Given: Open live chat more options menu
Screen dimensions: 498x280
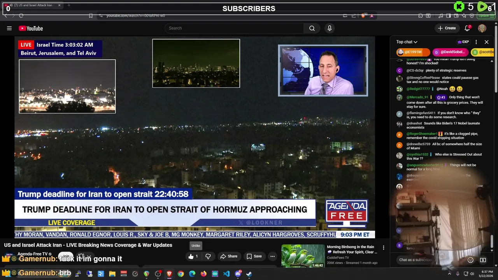Looking at the screenshot, I should point(476,42).
